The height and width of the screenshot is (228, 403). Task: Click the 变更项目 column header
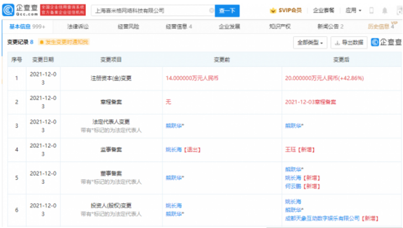point(111,60)
